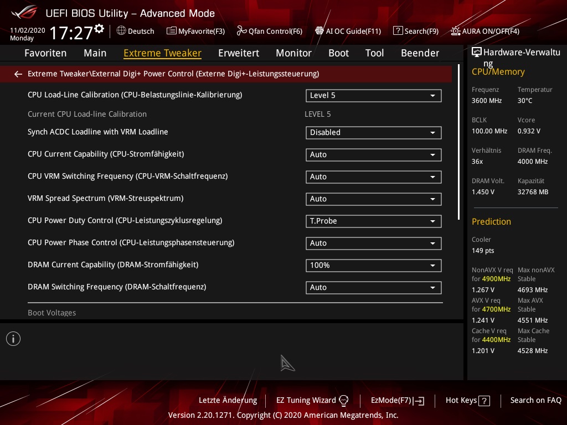Select Synch ACDC Loadline with VRM Loadline label
567x425 pixels.
(97, 132)
